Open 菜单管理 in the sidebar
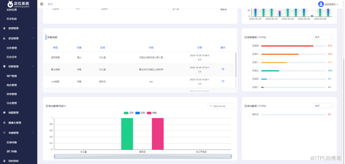The height and width of the screenshot is (164, 345). coord(12,94)
